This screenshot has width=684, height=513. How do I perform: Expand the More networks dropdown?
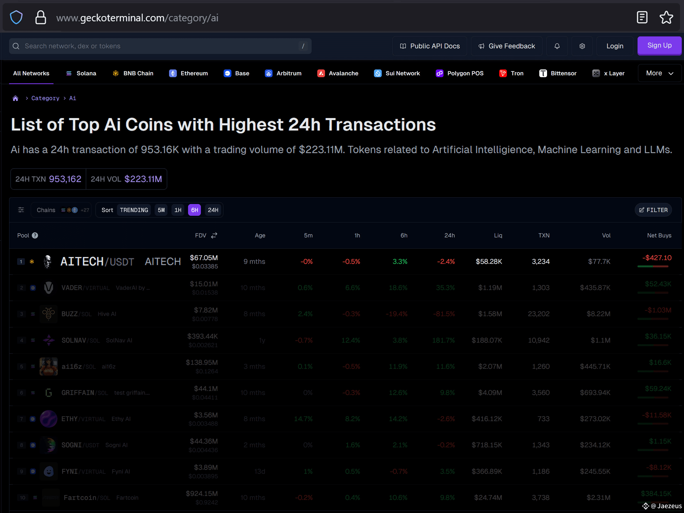coord(659,73)
